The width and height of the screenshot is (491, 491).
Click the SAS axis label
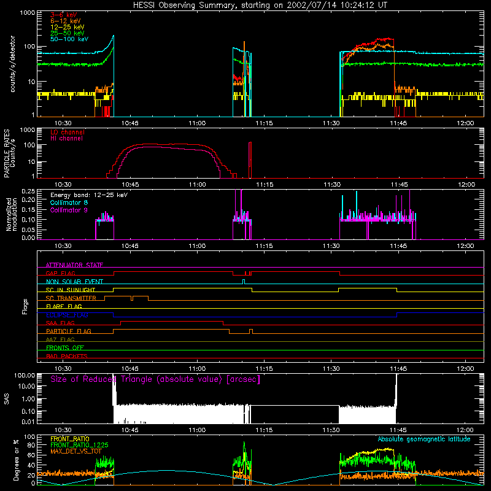point(6,399)
